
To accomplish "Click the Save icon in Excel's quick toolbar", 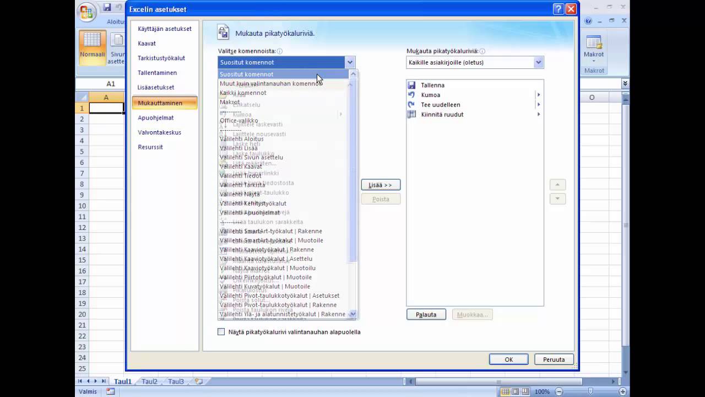I will (107, 8).
